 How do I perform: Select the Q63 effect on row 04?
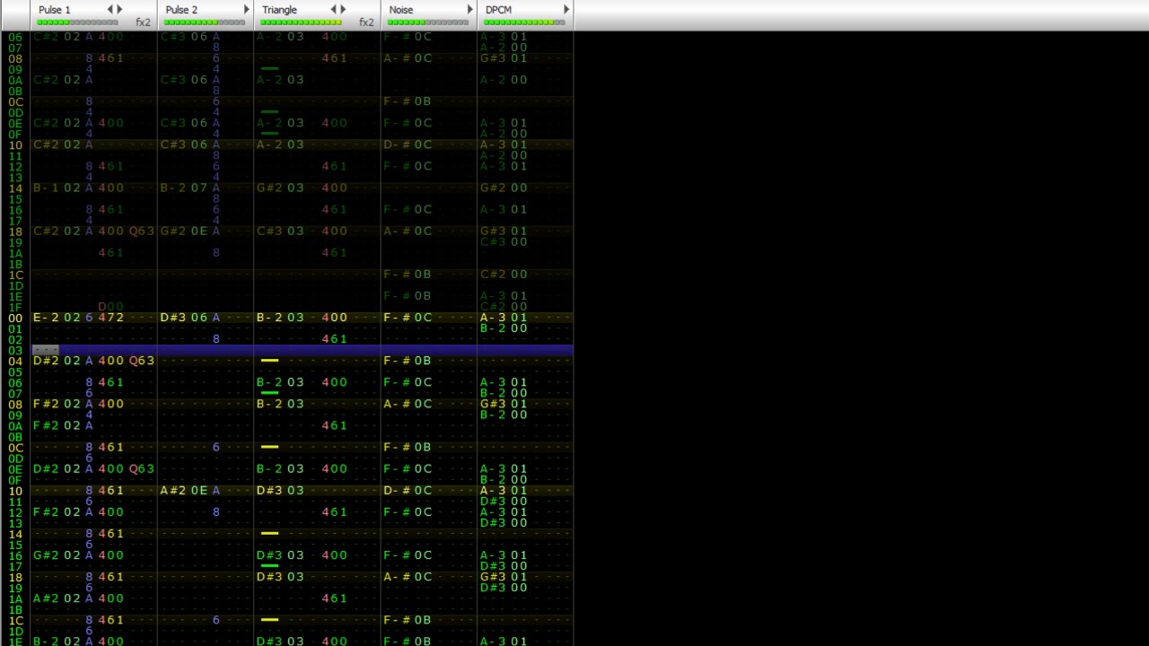click(141, 361)
